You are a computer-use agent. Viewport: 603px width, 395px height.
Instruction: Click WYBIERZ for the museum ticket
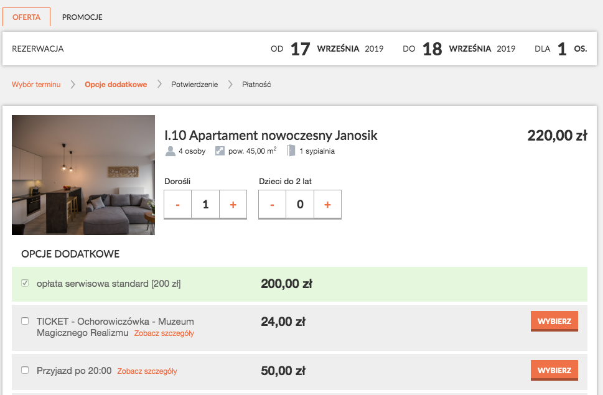tap(553, 321)
